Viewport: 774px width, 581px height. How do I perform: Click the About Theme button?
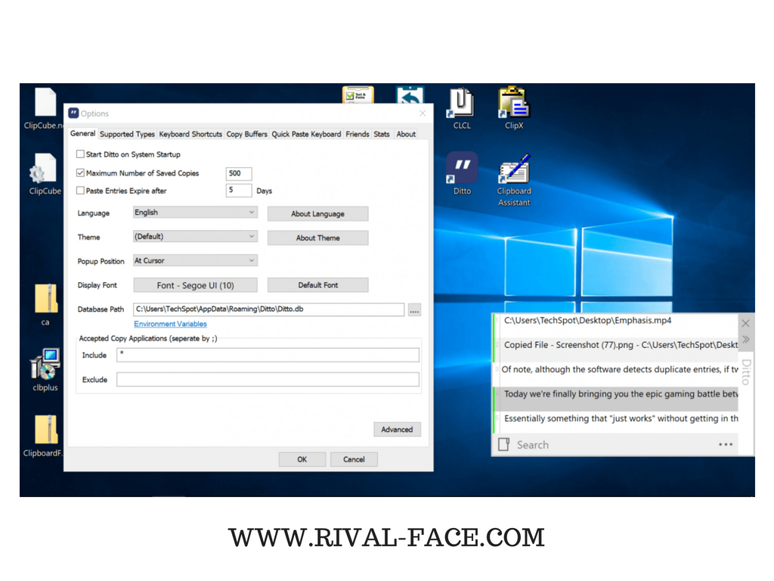[318, 238]
